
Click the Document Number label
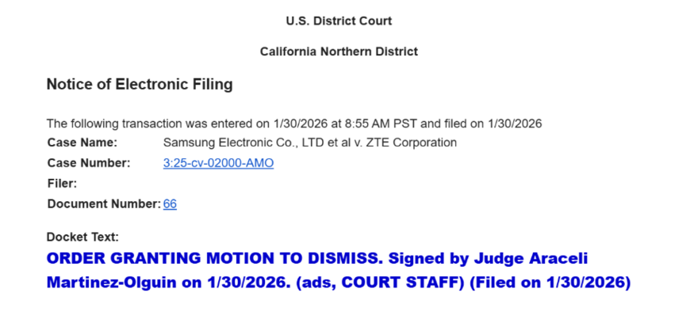[x=104, y=204]
